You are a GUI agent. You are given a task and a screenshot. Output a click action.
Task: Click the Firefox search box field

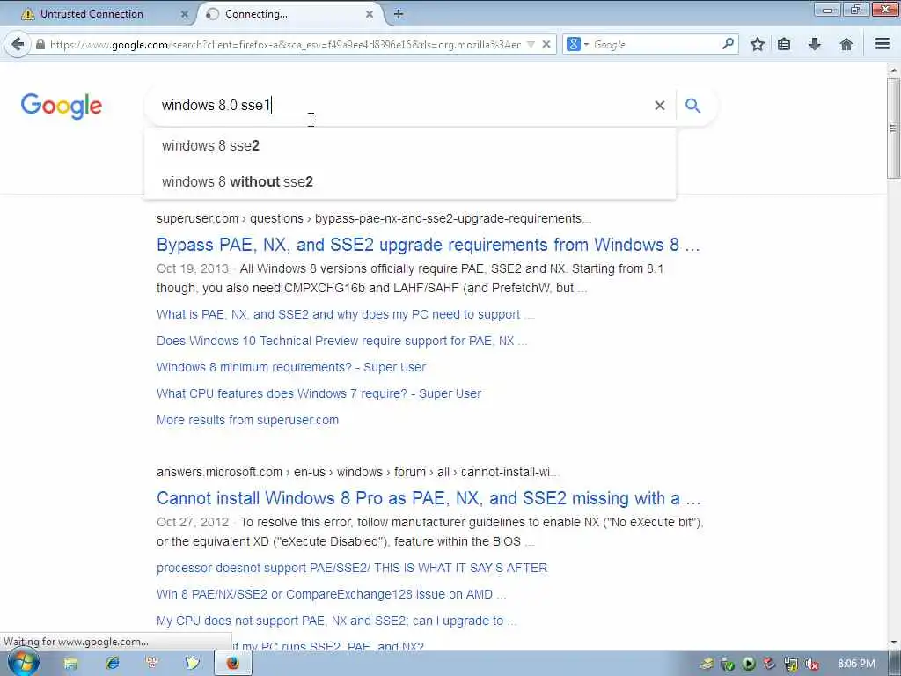pyautogui.click(x=655, y=44)
